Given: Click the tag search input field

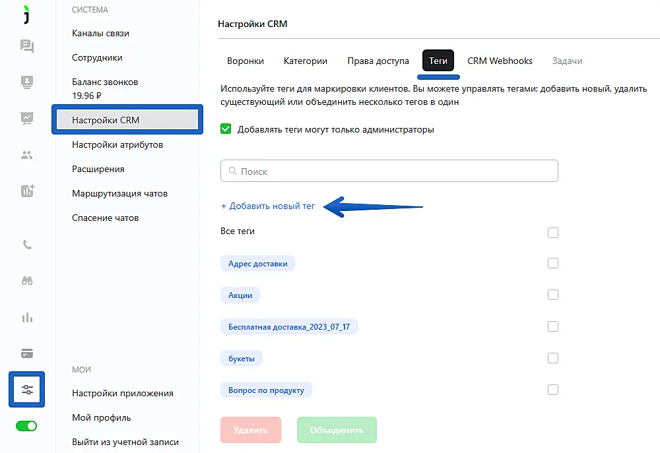Looking at the screenshot, I should coord(389,171).
